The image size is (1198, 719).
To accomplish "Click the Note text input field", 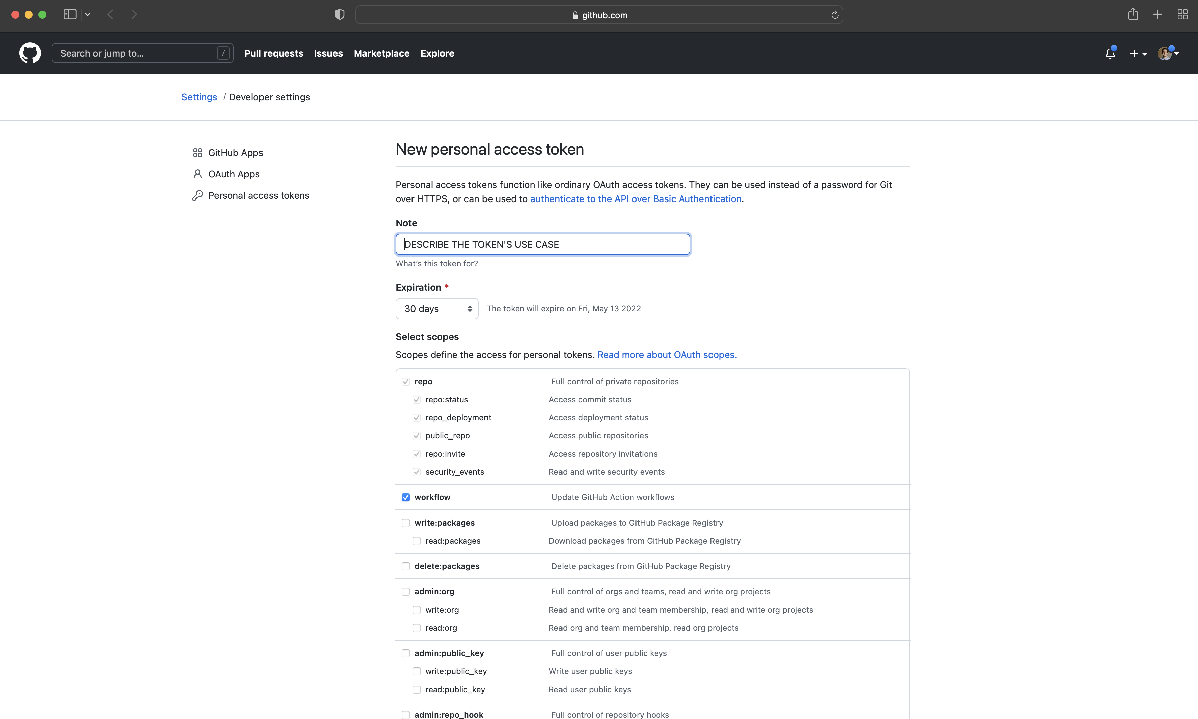I will pyautogui.click(x=543, y=244).
